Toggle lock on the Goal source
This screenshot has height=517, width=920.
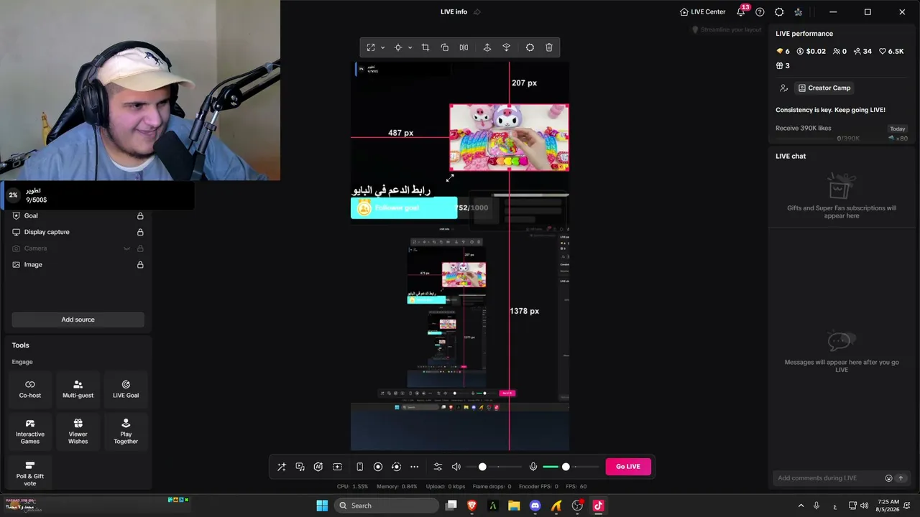click(140, 215)
